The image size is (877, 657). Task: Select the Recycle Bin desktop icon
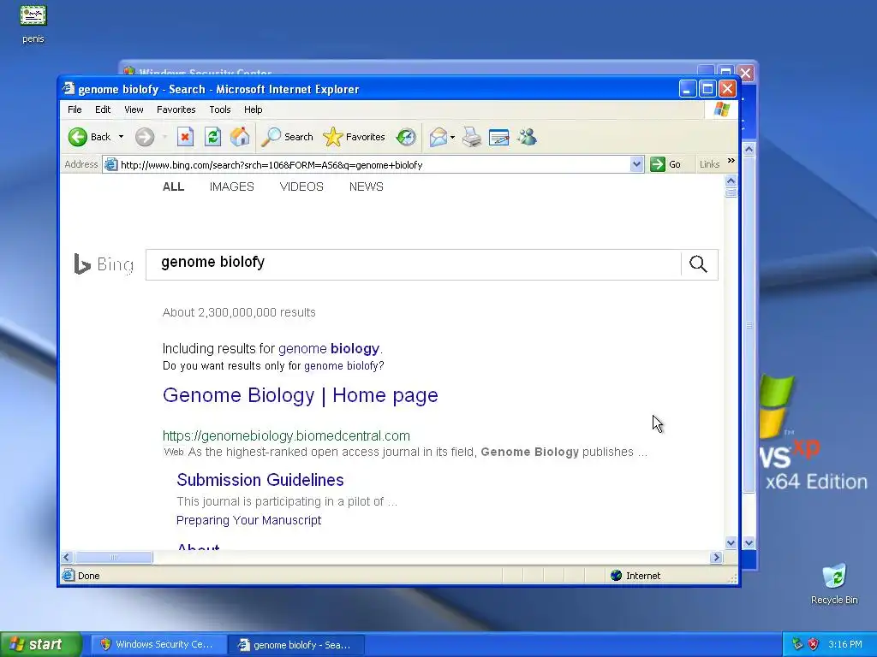pyautogui.click(x=834, y=583)
